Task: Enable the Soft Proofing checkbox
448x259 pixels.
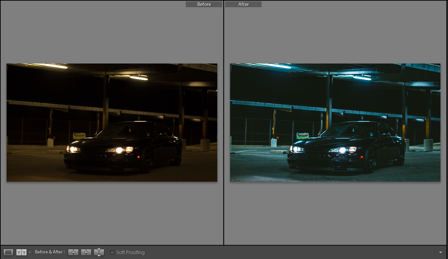Action: 112,252
